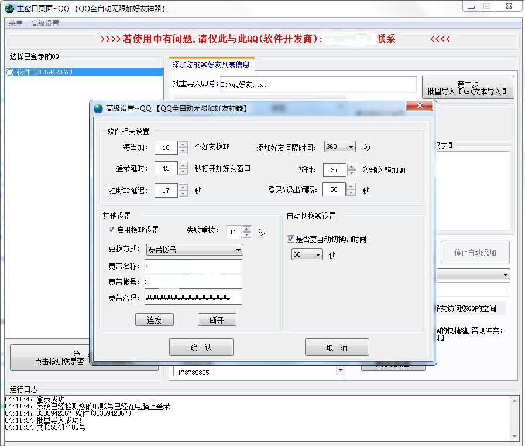Open the 菜单 menu
The width and height of the screenshot is (525, 446).
[x=16, y=23]
